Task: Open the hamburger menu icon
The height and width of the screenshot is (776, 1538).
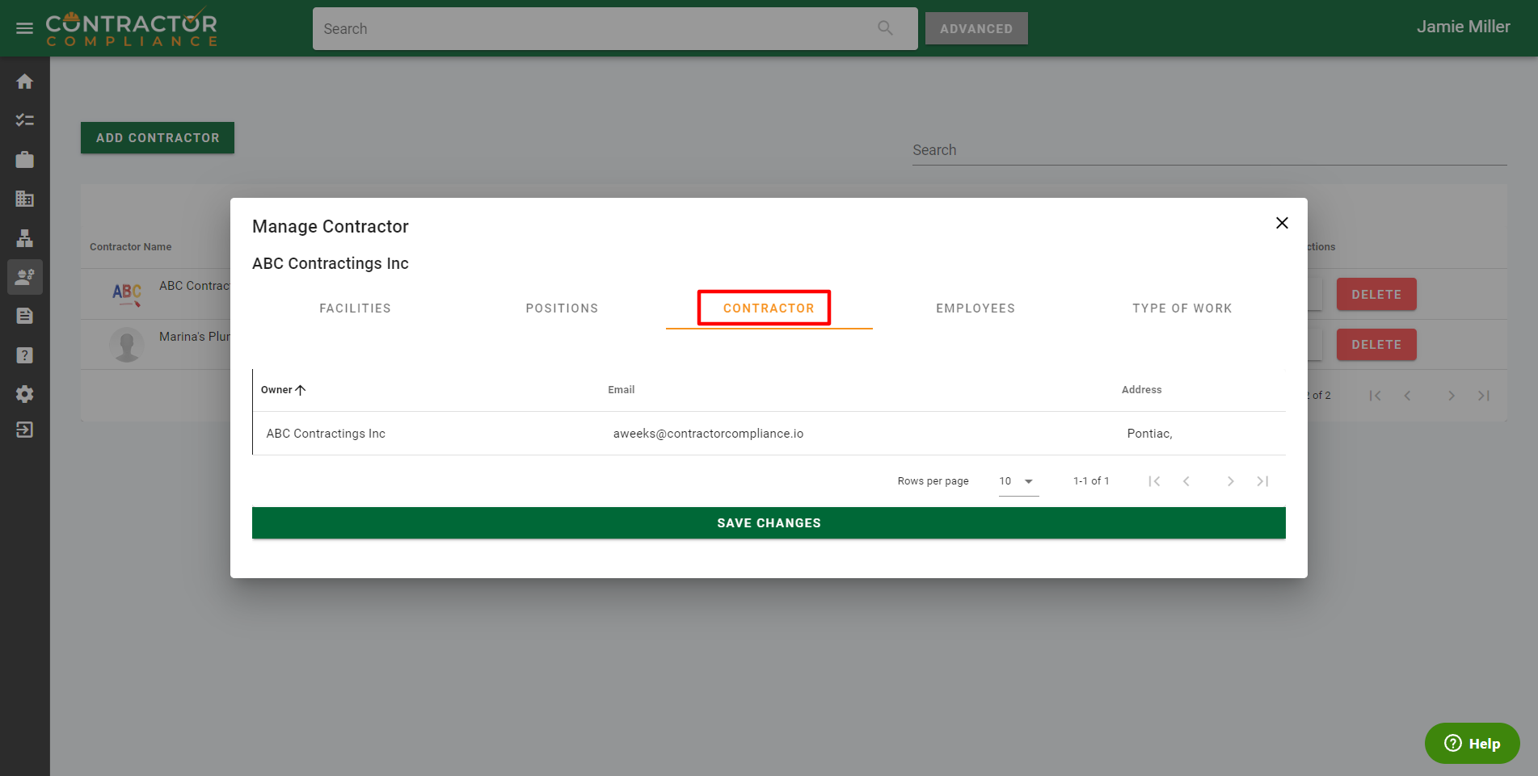Action: 24,29
